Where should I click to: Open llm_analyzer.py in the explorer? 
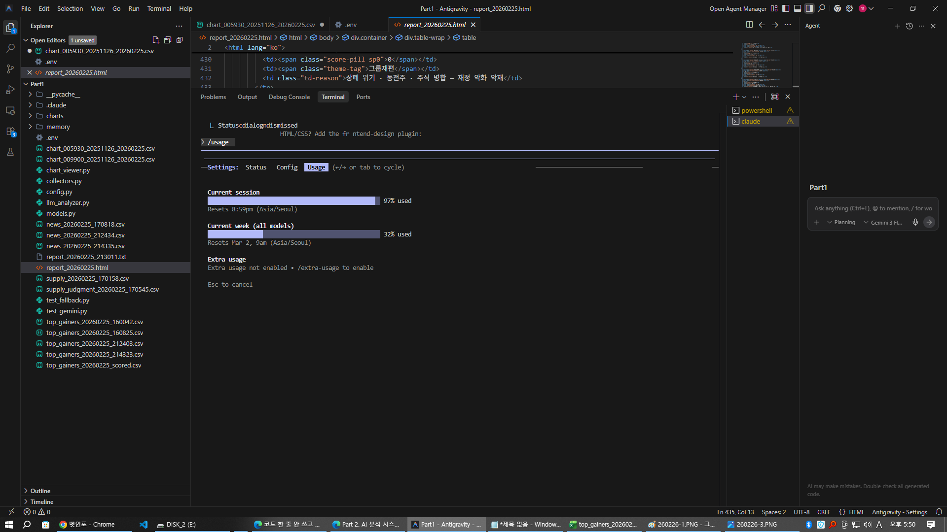[x=68, y=203]
